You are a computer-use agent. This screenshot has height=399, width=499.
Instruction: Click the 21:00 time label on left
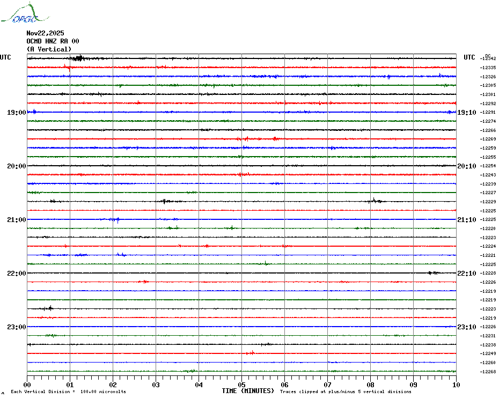[16, 219]
